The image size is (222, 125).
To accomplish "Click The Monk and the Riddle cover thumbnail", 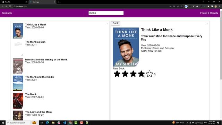I will [18, 83].
